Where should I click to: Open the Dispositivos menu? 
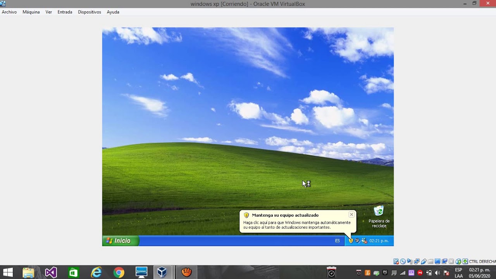pos(90,12)
